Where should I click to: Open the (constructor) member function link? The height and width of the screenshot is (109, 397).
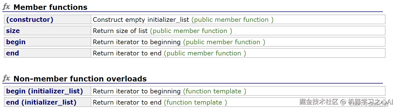click(30, 20)
